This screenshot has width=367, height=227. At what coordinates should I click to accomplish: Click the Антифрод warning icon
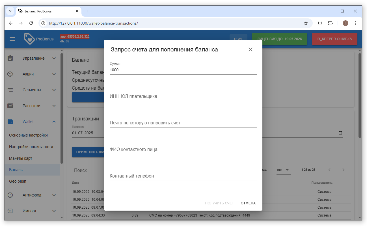[x=10, y=195]
